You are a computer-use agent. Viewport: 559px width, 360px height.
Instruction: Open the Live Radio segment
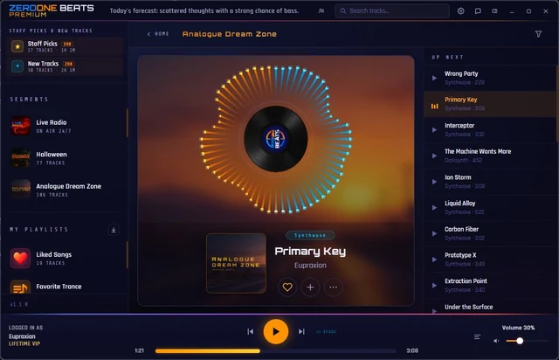click(66, 126)
